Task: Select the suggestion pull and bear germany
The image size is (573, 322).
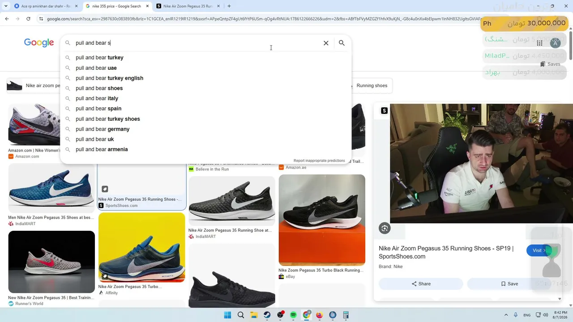Action: (x=206, y=129)
